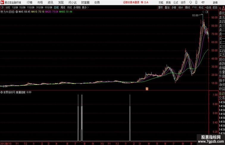Click the 2013年 date axis label
Image resolution: width=225 pixels, height=145 pixels.
[x=4, y=144]
